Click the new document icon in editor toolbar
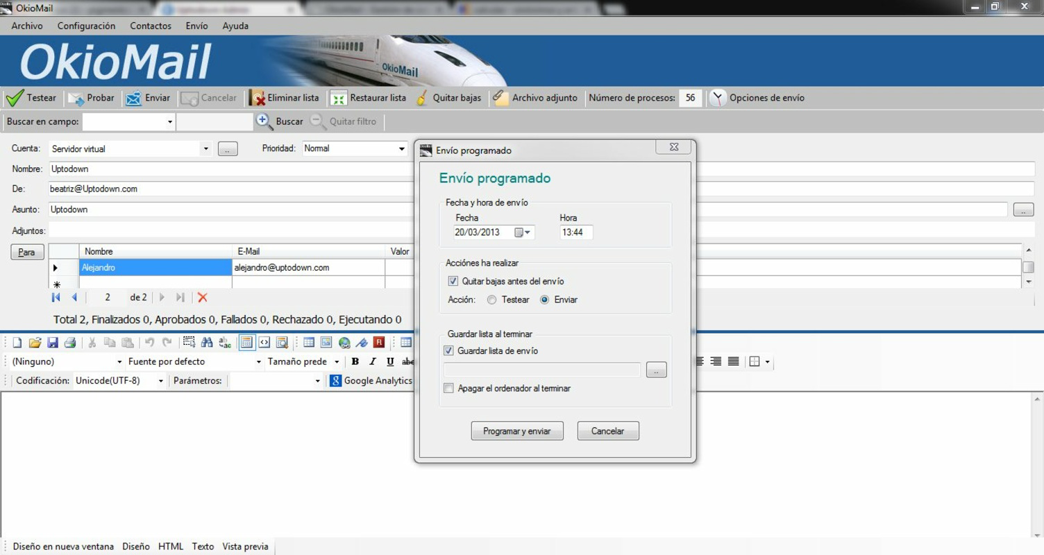1044x555 pixels. 17,343
